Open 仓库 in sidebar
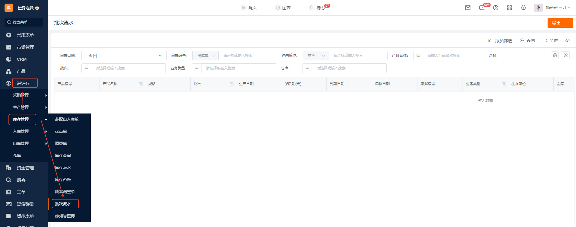The height and width of the screenshot is (227, 576). tap(17, 155)
